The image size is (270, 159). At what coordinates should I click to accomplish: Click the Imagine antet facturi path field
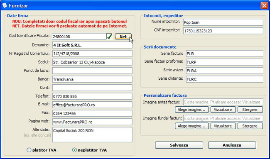pyautogui.click(x=223, y=102)
